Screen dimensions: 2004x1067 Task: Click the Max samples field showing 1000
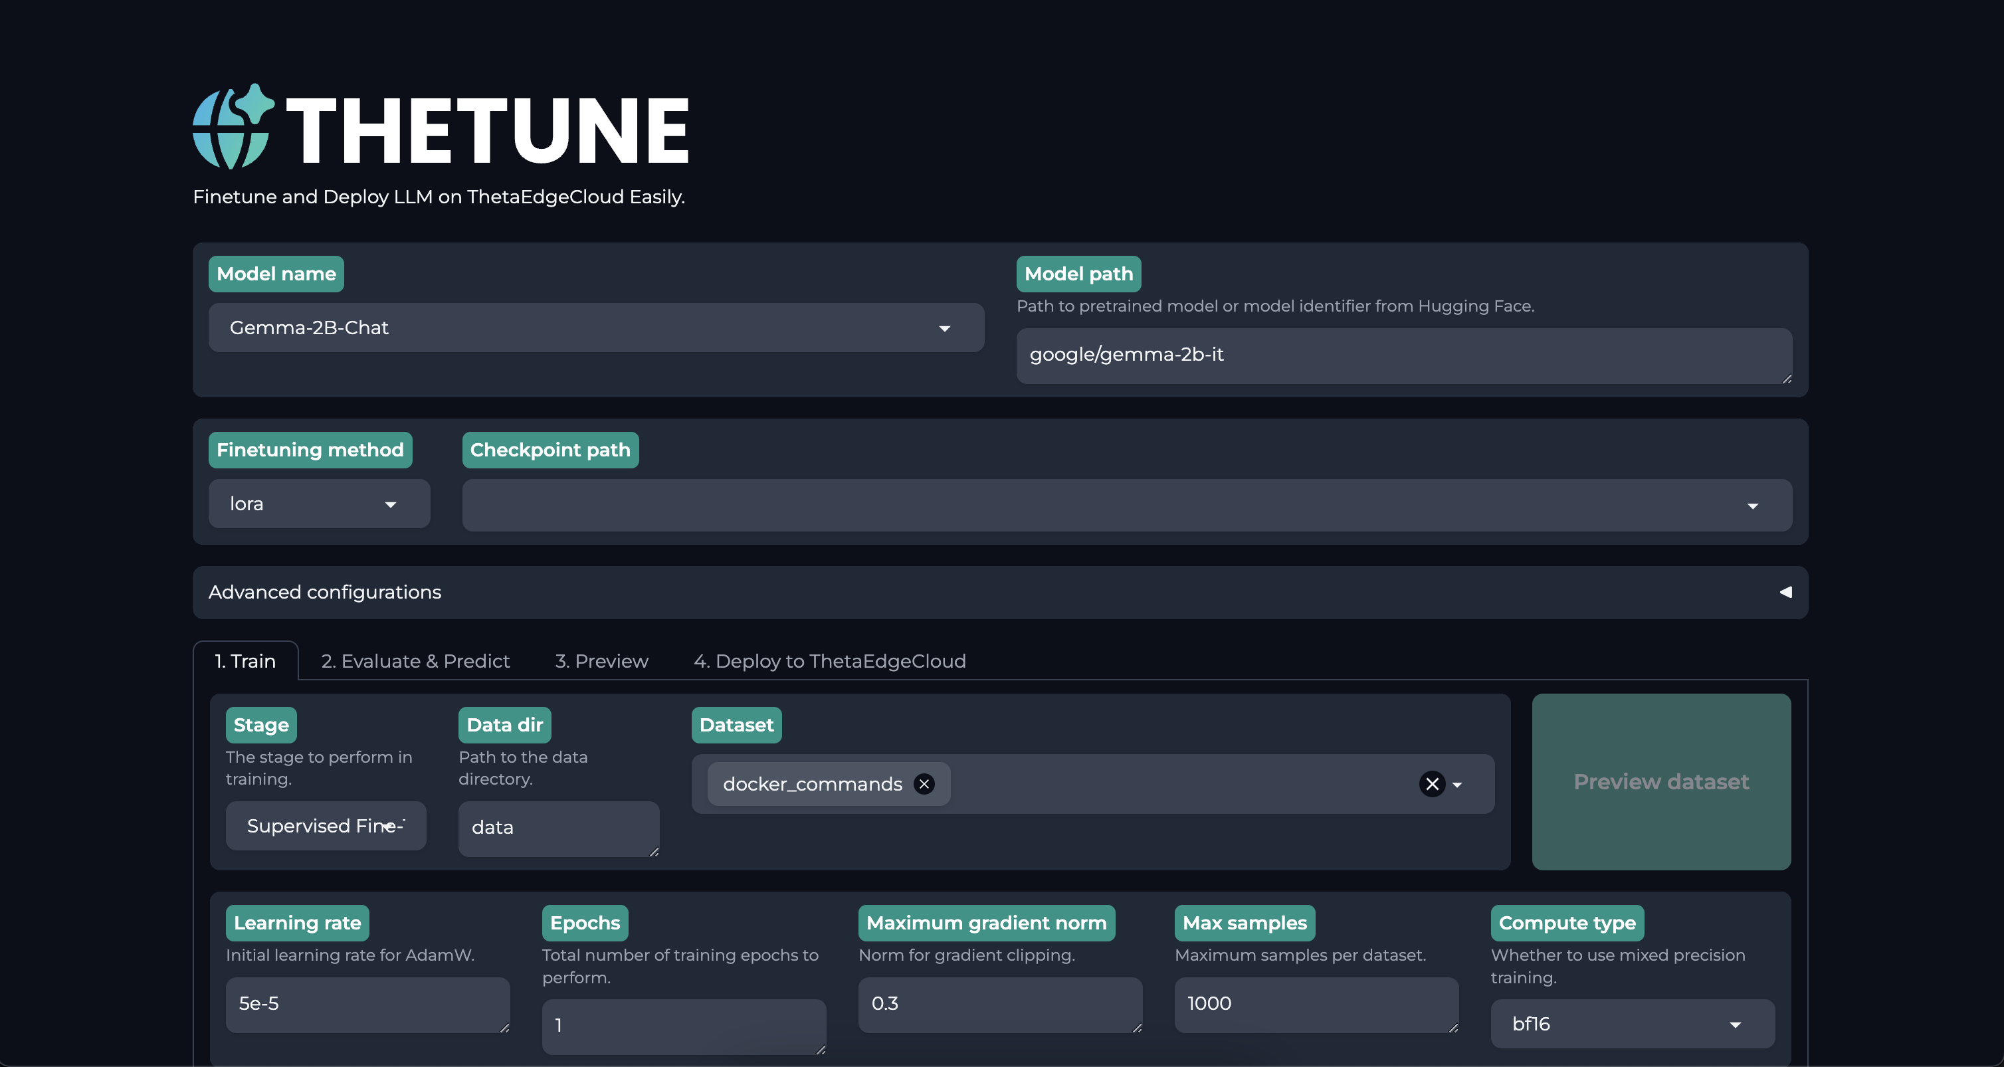coord(1315,1004)
